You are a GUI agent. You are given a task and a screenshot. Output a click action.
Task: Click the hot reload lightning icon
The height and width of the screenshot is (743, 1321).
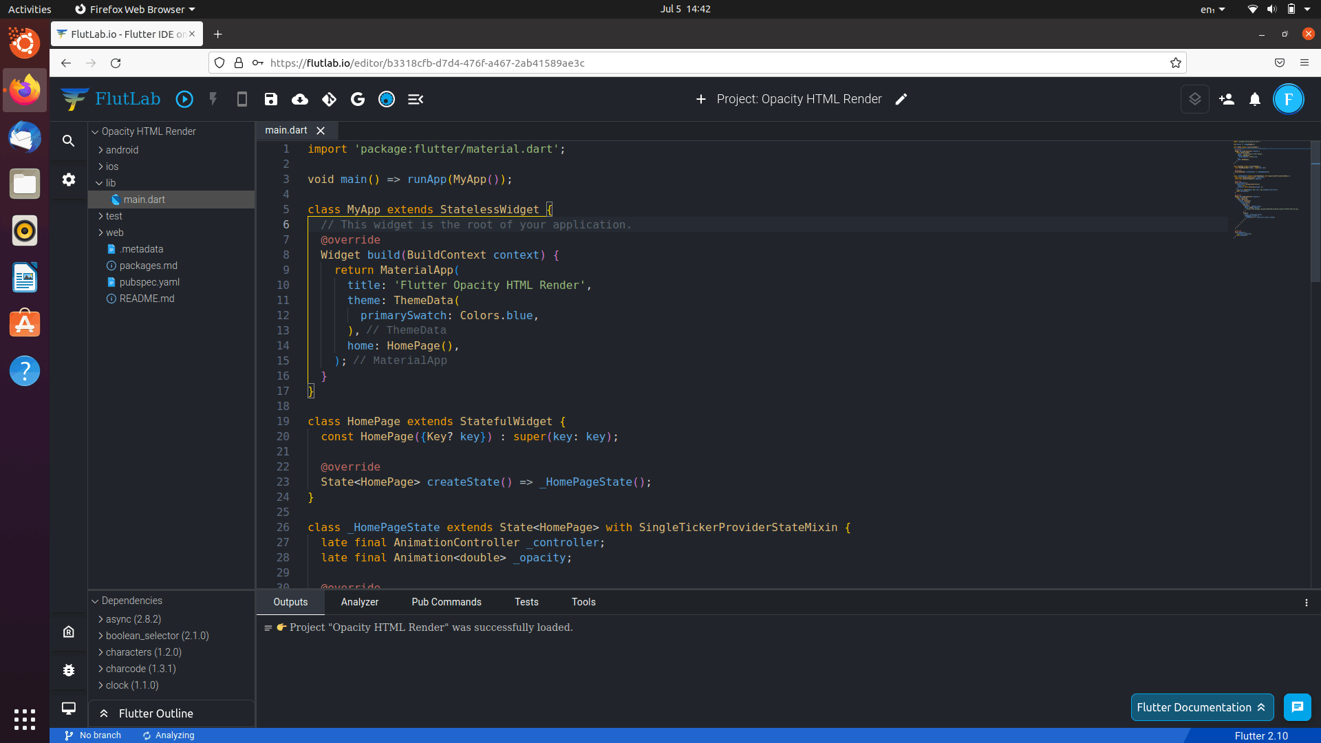pyautogui.click(x=213, y=99)
